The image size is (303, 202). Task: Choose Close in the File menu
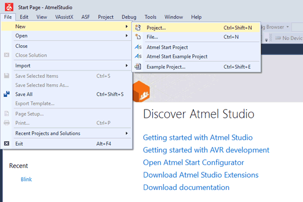tap(66, 46)
